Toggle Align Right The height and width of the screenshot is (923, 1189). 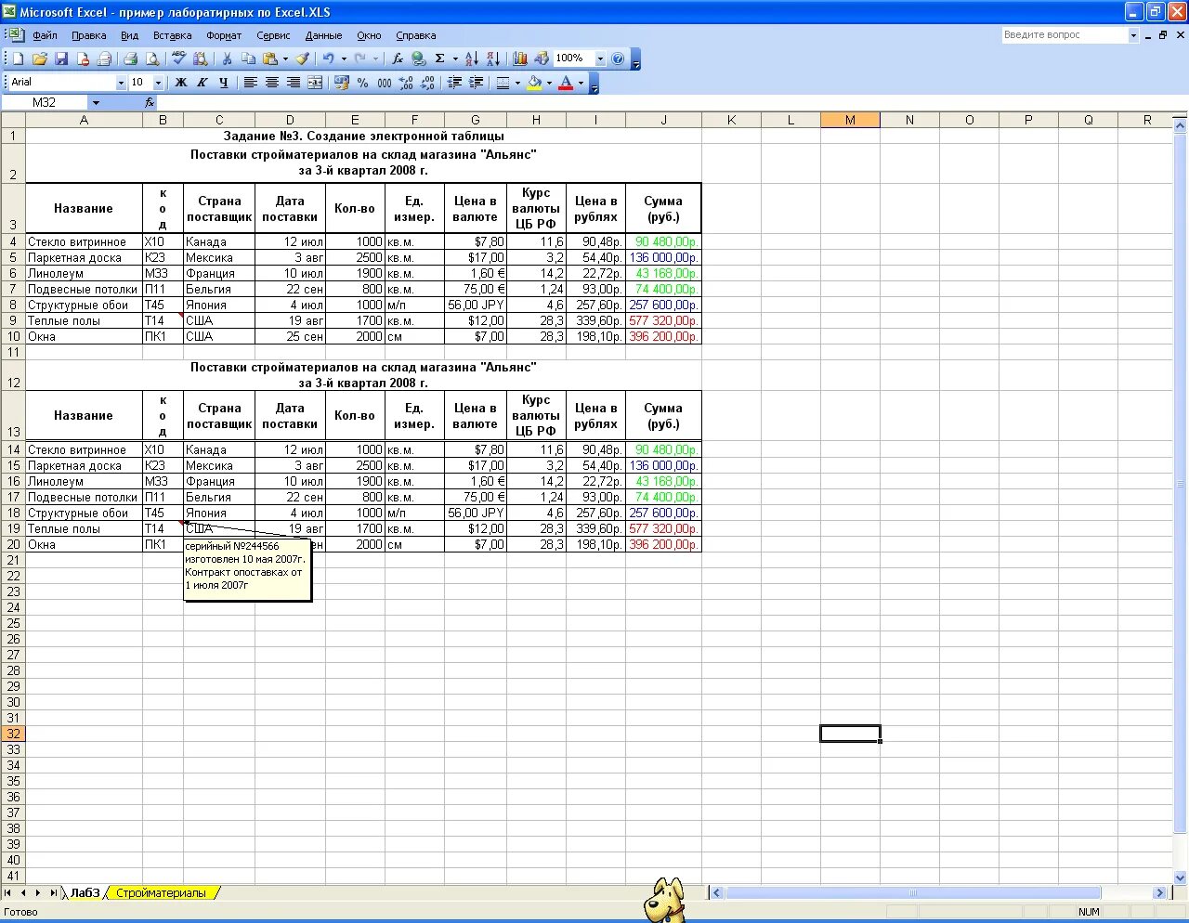[293, 83]
